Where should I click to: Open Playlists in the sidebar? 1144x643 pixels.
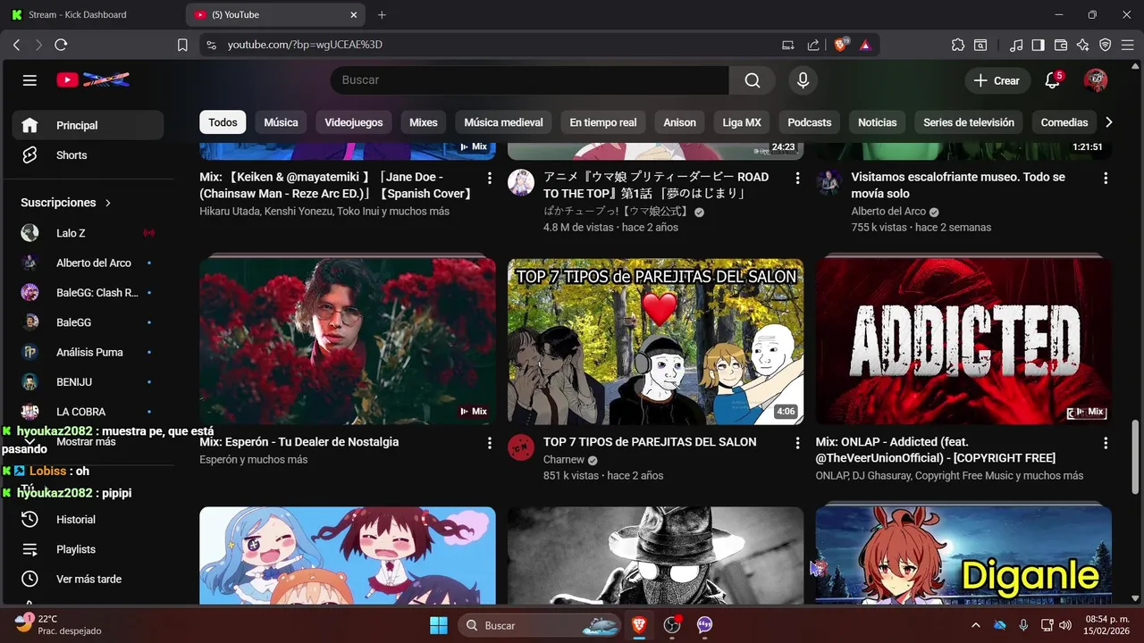(88, 549)
